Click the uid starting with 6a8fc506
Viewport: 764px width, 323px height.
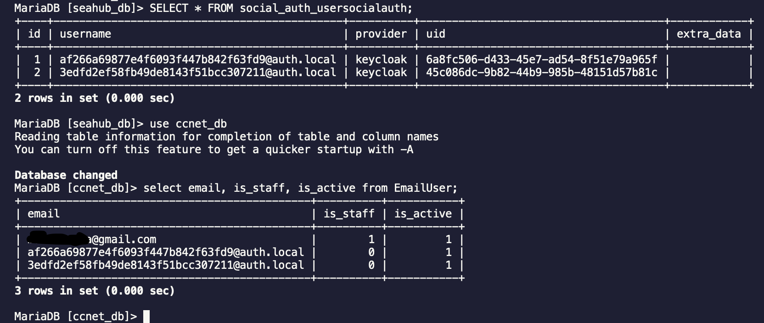[x=541, y=60]
